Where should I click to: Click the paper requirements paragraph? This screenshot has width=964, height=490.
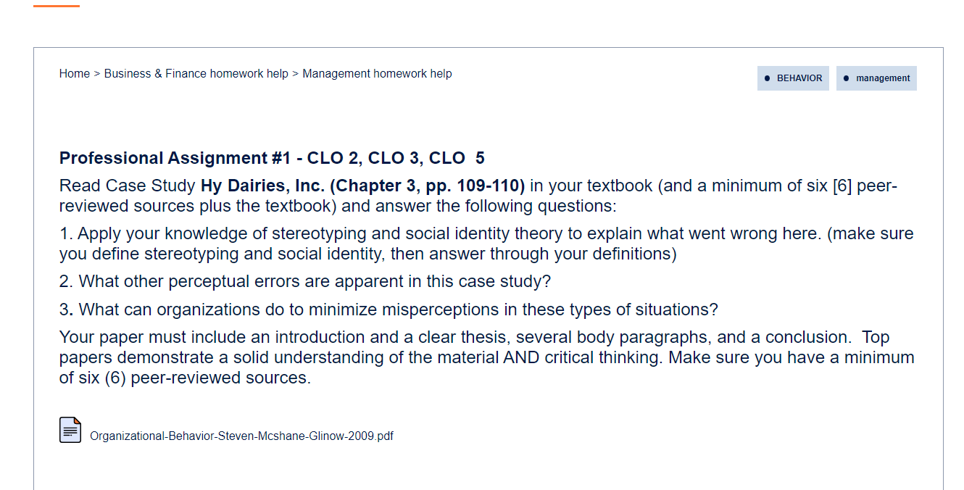click(487, 357)
